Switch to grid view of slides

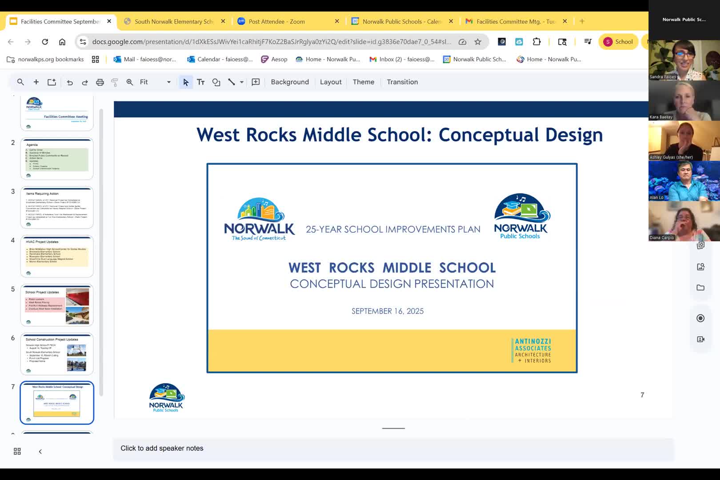click(17, 451)
